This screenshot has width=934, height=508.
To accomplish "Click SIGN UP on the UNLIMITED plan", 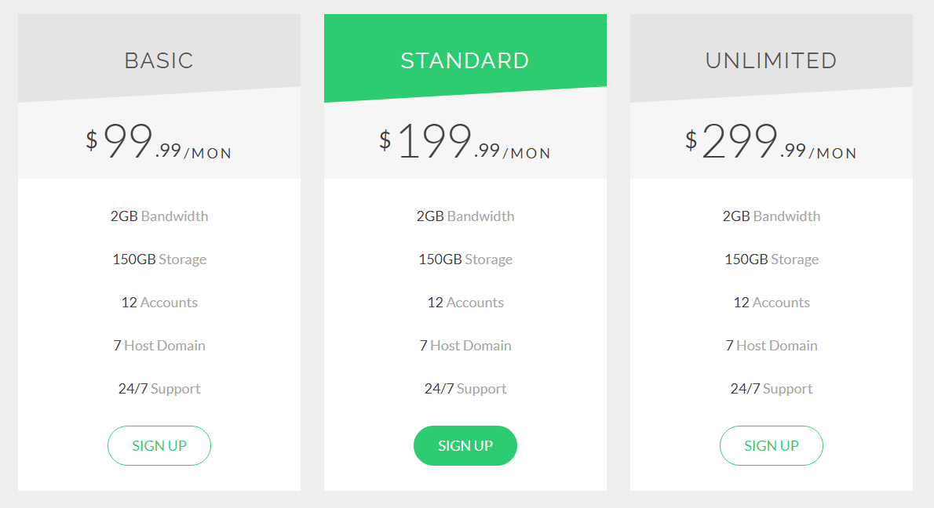I will [771, 445].
